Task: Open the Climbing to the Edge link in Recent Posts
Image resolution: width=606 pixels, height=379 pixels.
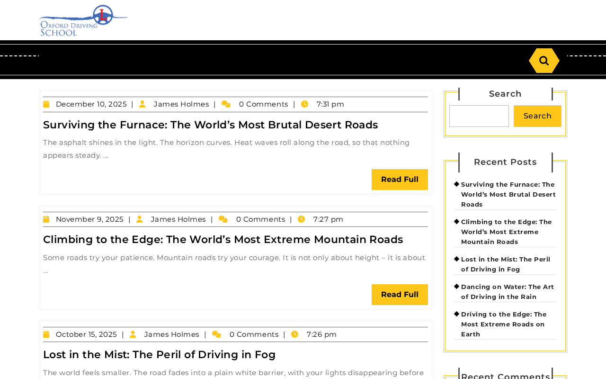Action: click(507, 232)
